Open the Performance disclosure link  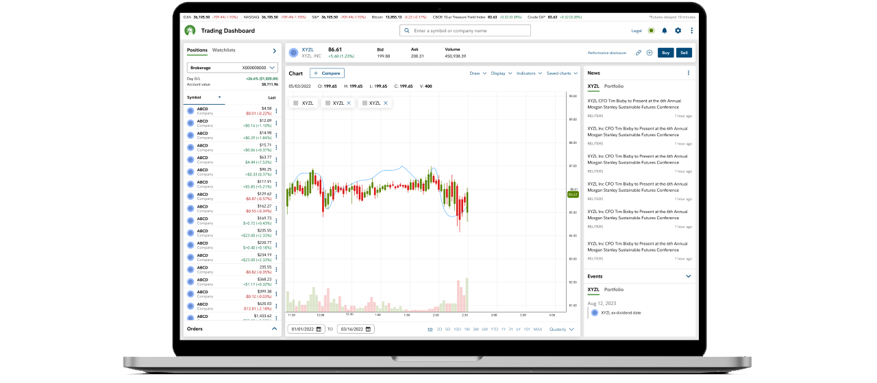606,53
